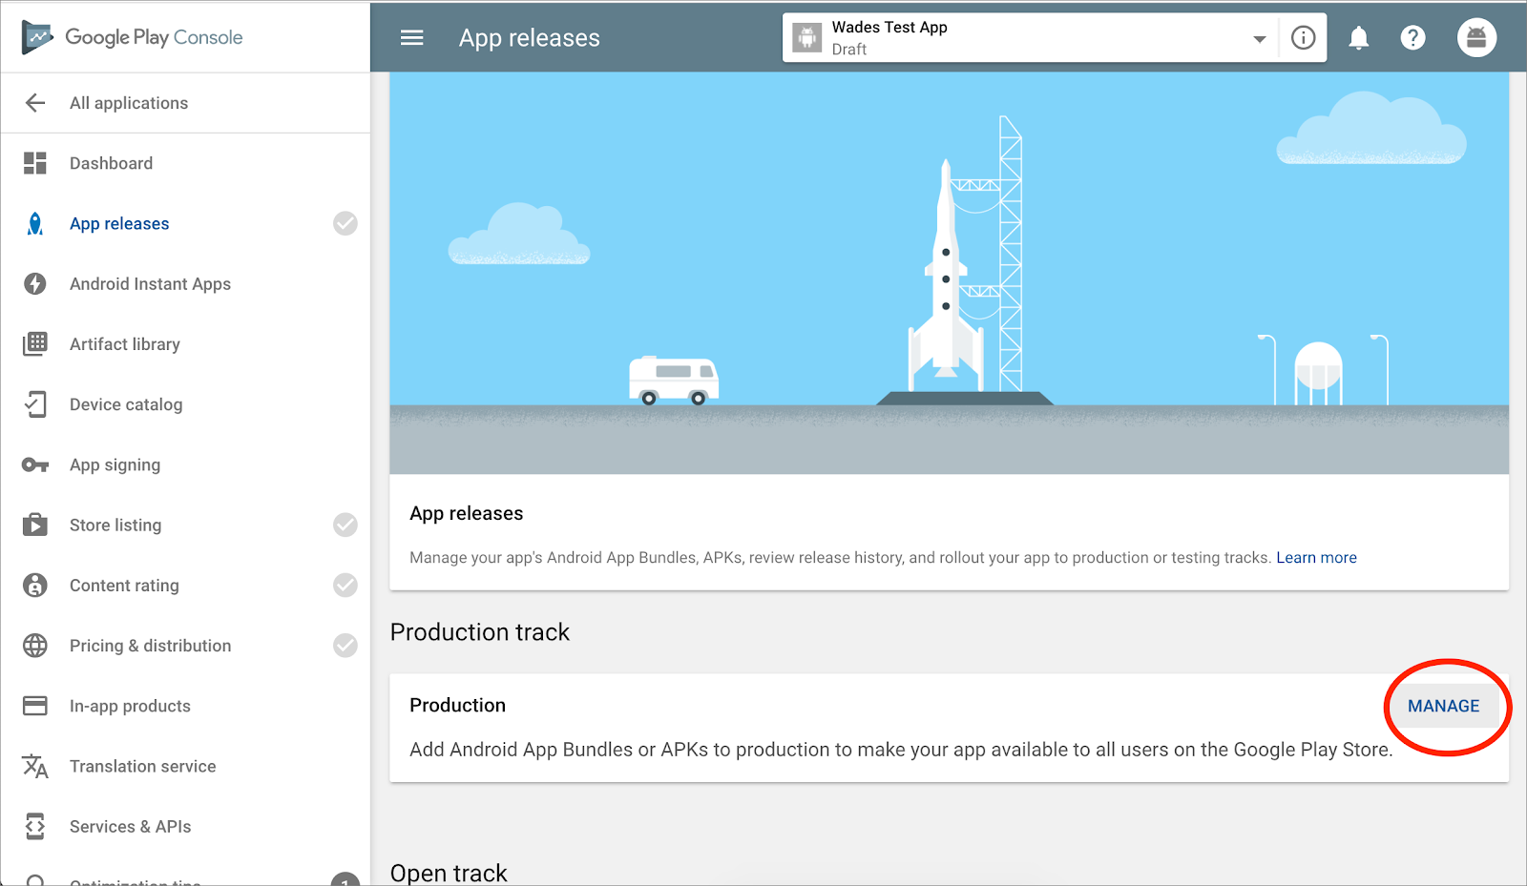Click the Google Play Console title text
Screen dimensions: 1527x886
pos(154,37)
